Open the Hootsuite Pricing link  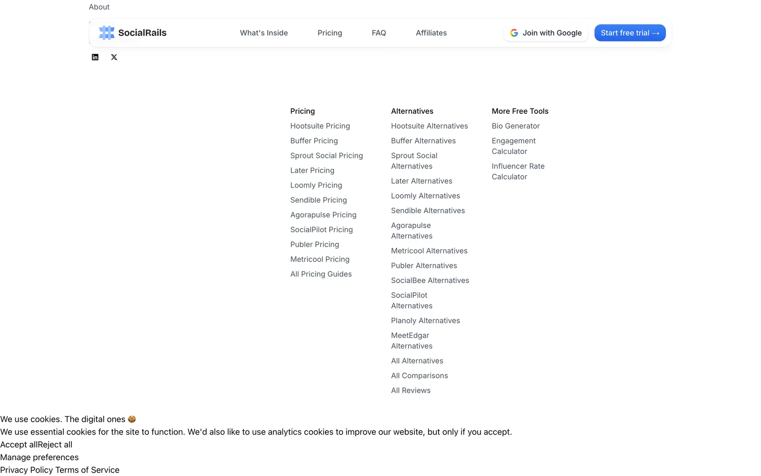320,126
